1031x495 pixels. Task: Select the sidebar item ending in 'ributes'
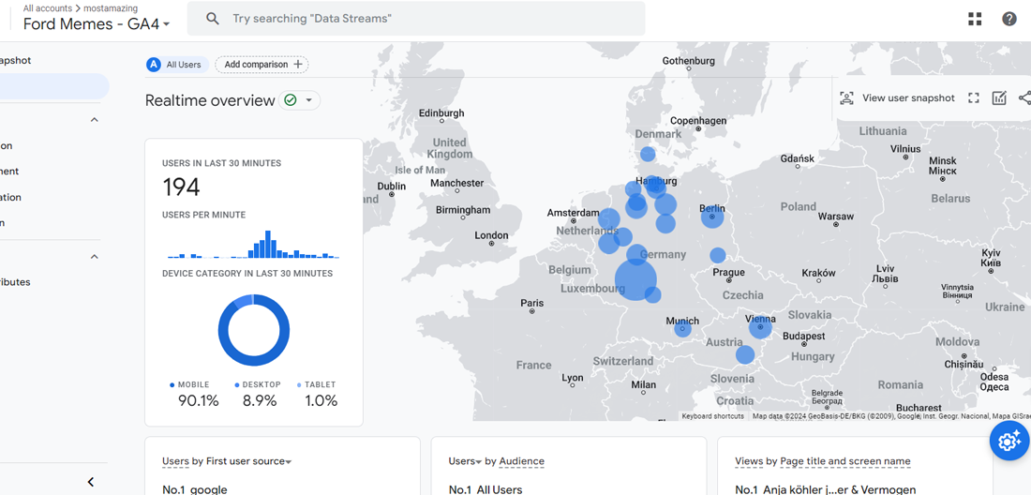tap(15, 282)
